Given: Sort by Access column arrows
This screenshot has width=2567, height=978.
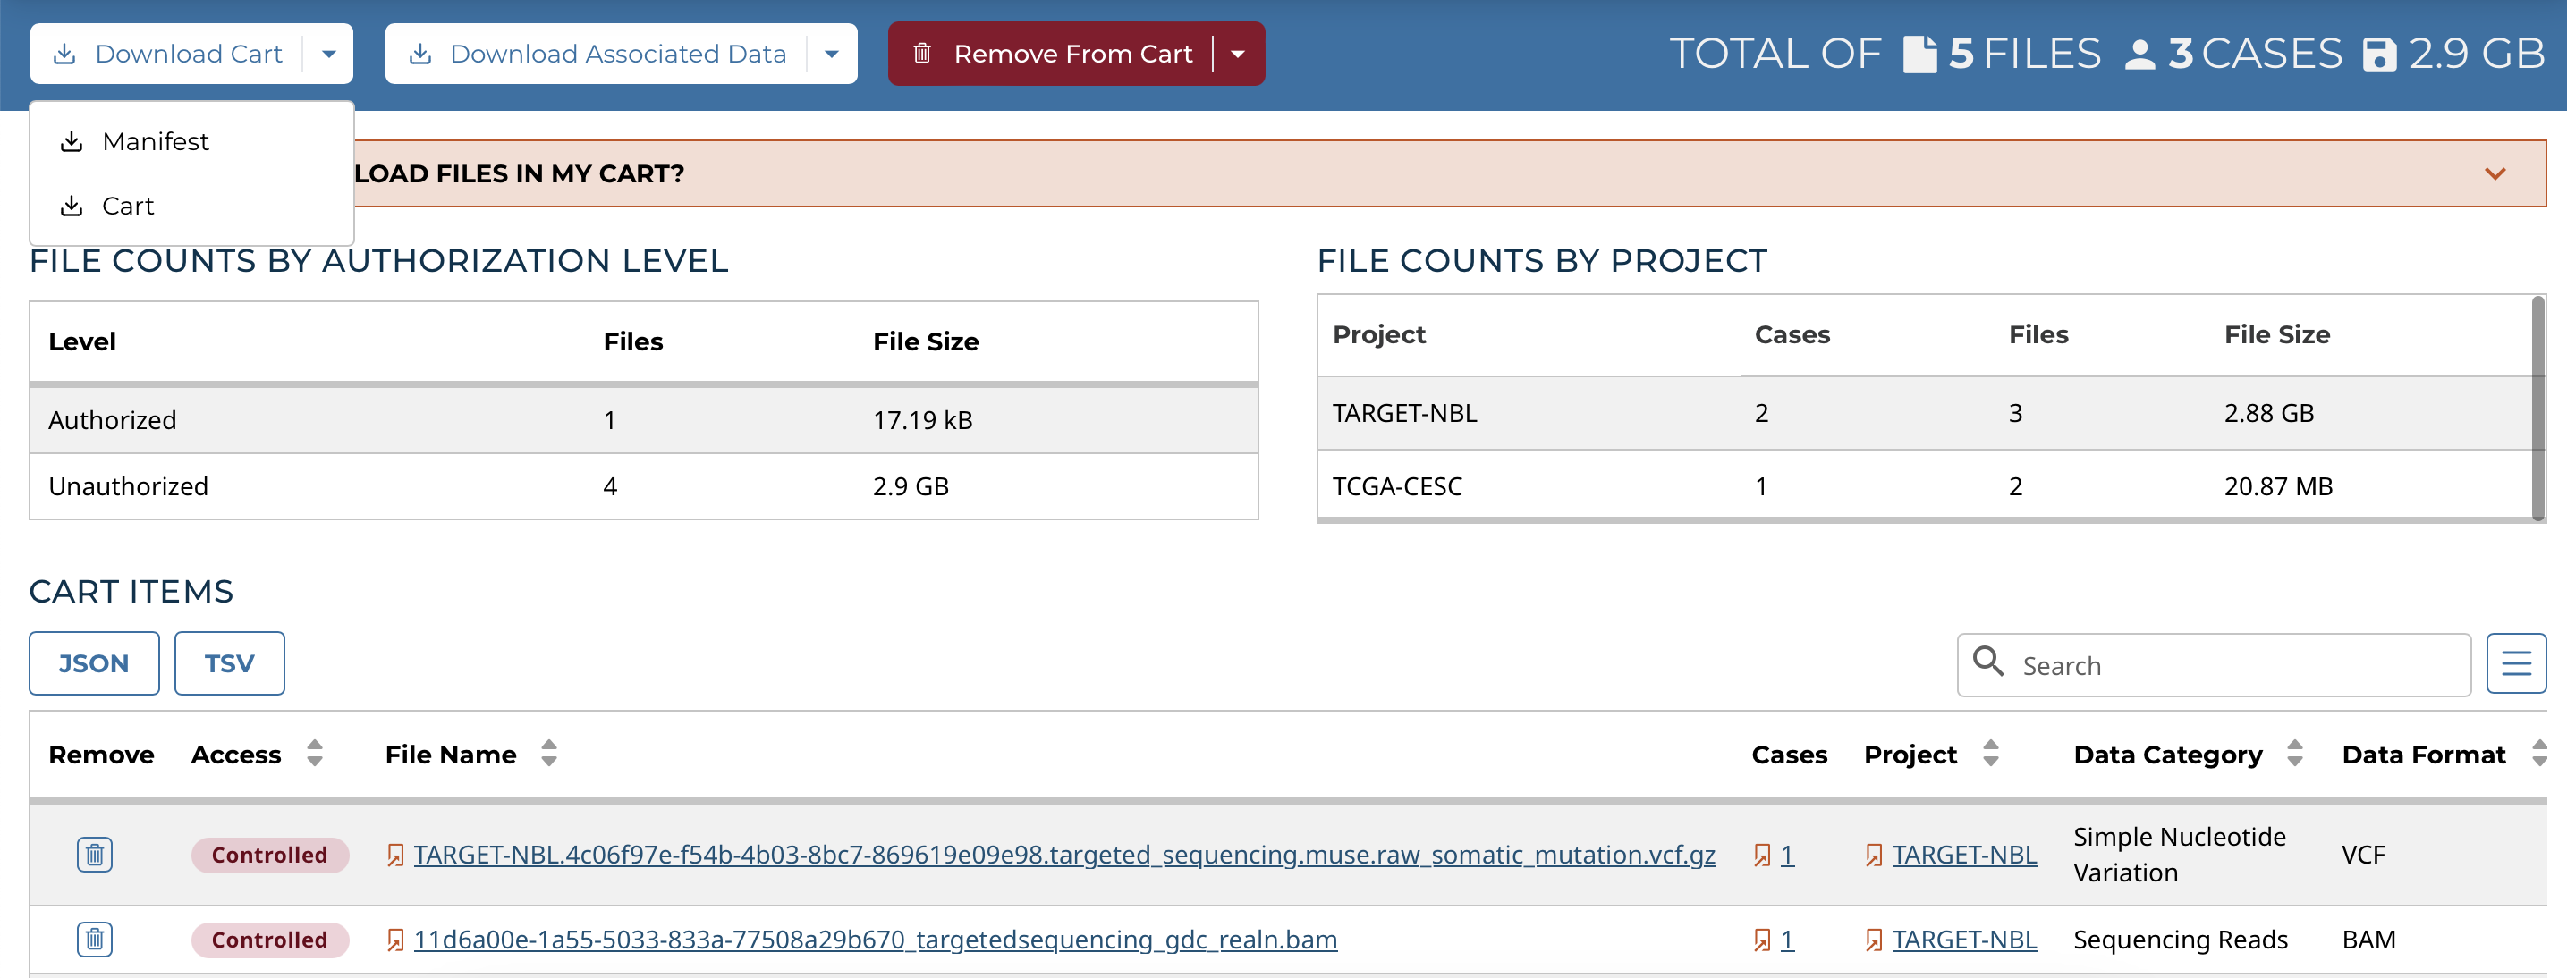Looking at the screenshot, I should click(315, 754).
